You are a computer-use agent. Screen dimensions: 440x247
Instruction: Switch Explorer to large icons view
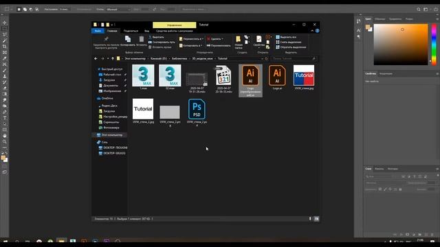point(316,219)
